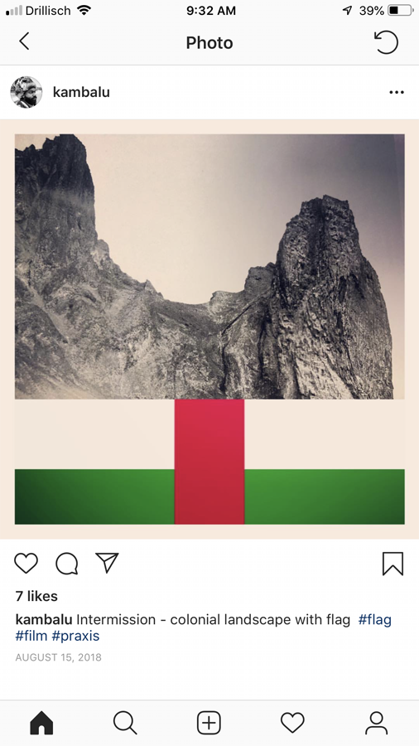Like the post with the heart icon

[x=26, y=564]
